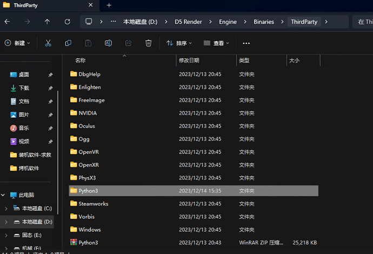Image resolution: width=373 pixels, height=254 pixels.
Task: Cut the selected item with scissors icon
Action: [x=48, y=43]
